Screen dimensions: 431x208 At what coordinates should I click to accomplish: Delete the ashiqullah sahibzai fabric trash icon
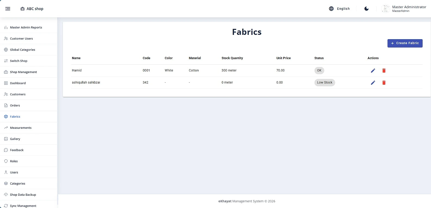(384, 82)
